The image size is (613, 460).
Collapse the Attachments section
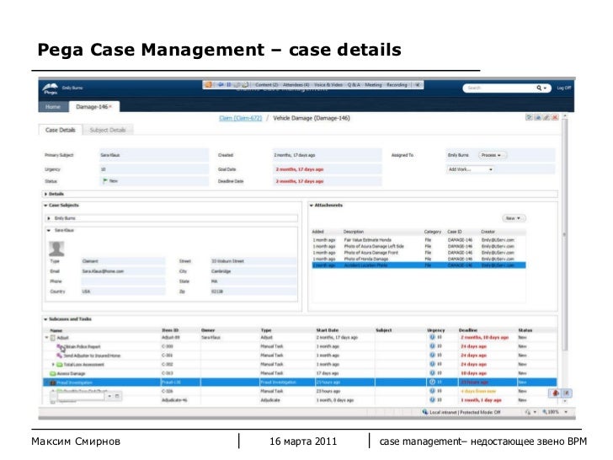click(312, 206)
